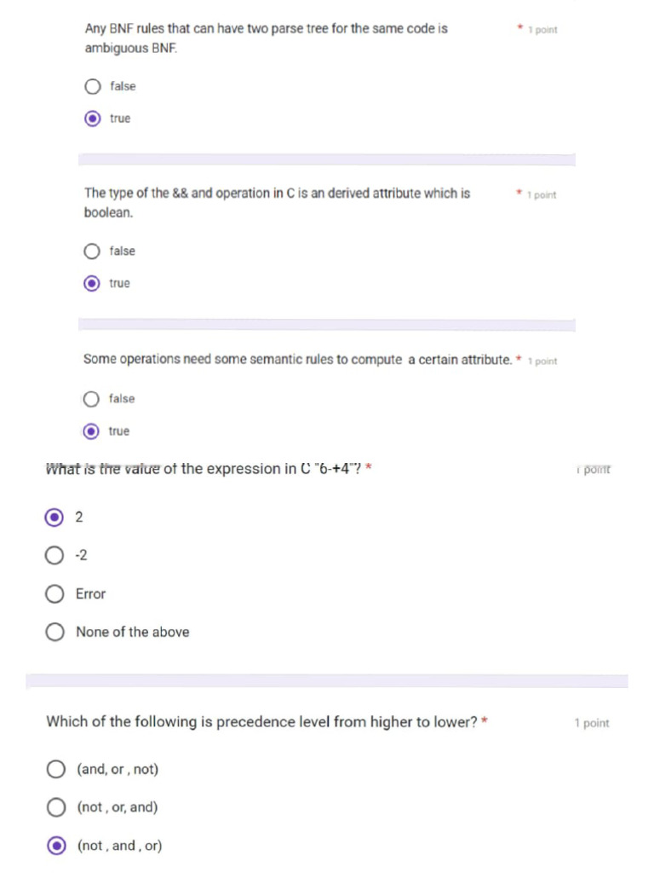
Task: Pick the "(not , and , or)" precedence option
Action: 56,846
